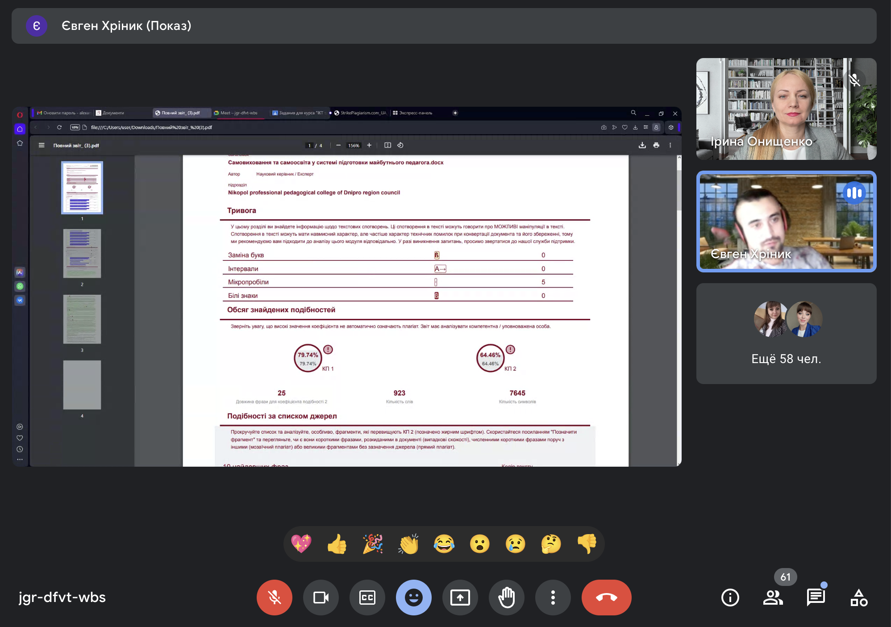Send party popper reaction
Screen dimensions: 891x627
tap(373, 544)
